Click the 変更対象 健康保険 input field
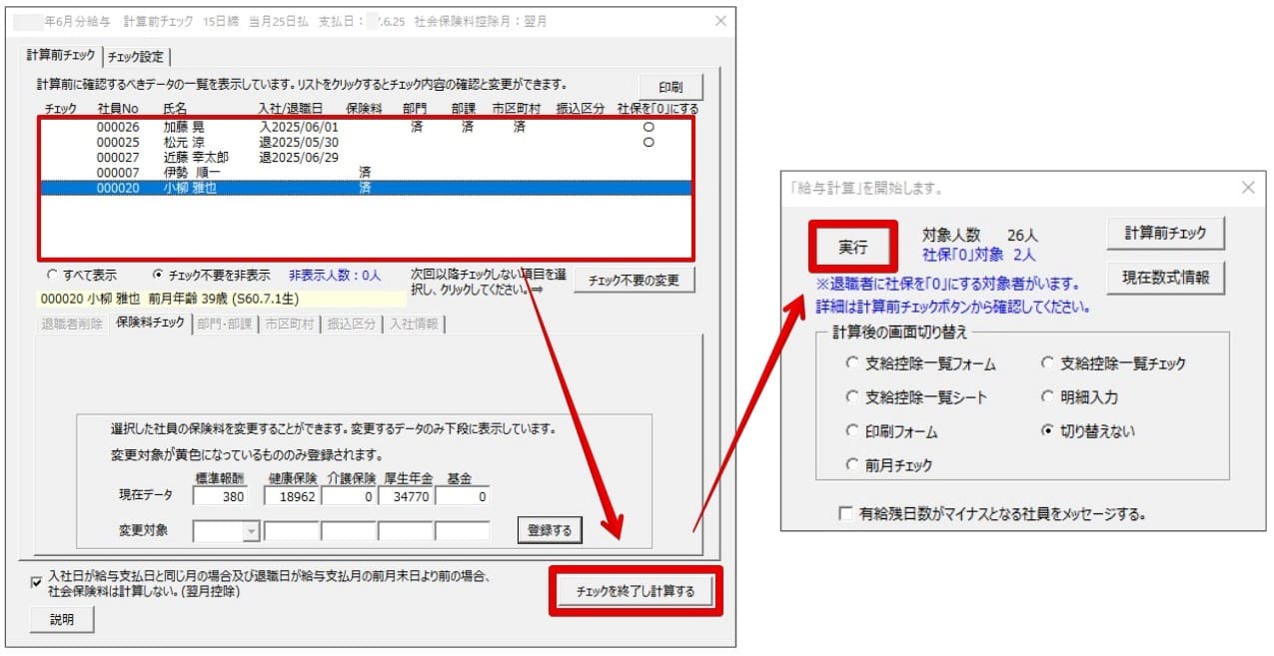Image resolution: width=1274 pixels, height=656 pixels. tap(292, 531)
